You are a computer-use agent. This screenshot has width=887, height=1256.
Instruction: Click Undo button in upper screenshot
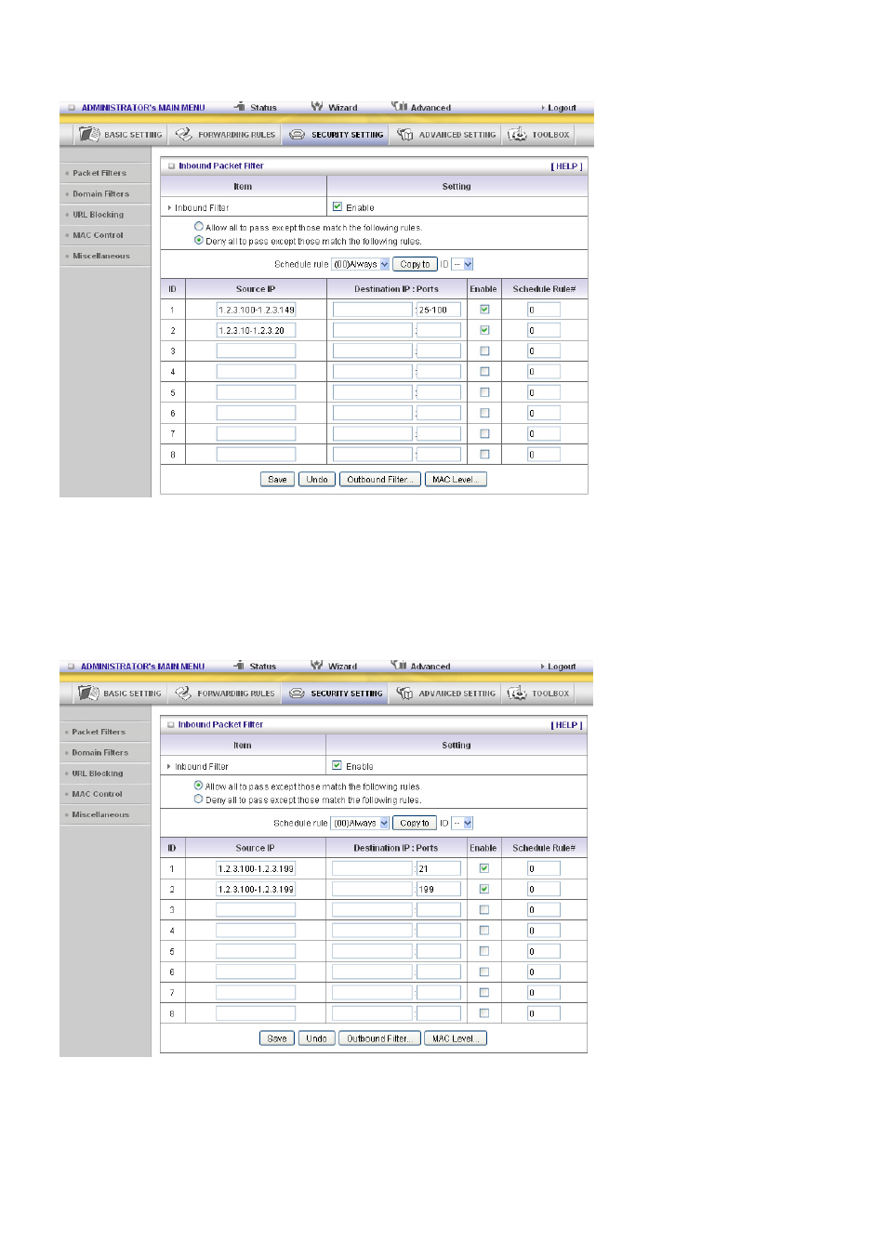coord(317,480)
